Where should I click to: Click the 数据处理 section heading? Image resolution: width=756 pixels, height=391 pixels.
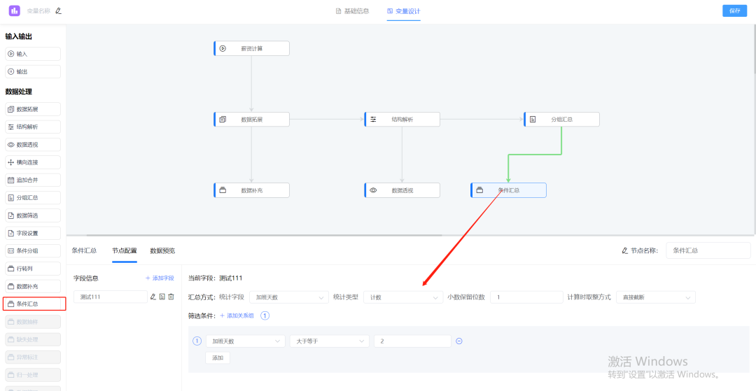click(x=19, y=92)
